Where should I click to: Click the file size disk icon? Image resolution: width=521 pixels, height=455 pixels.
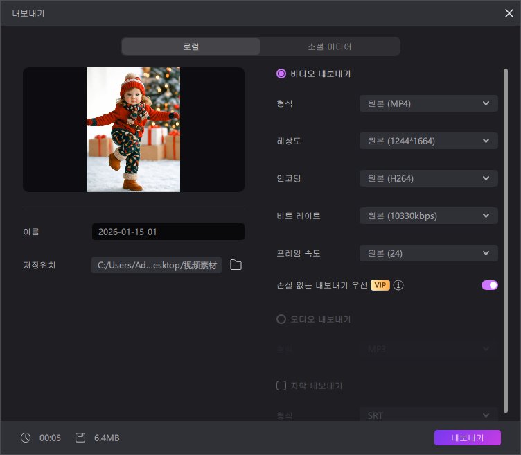(80, 438)
